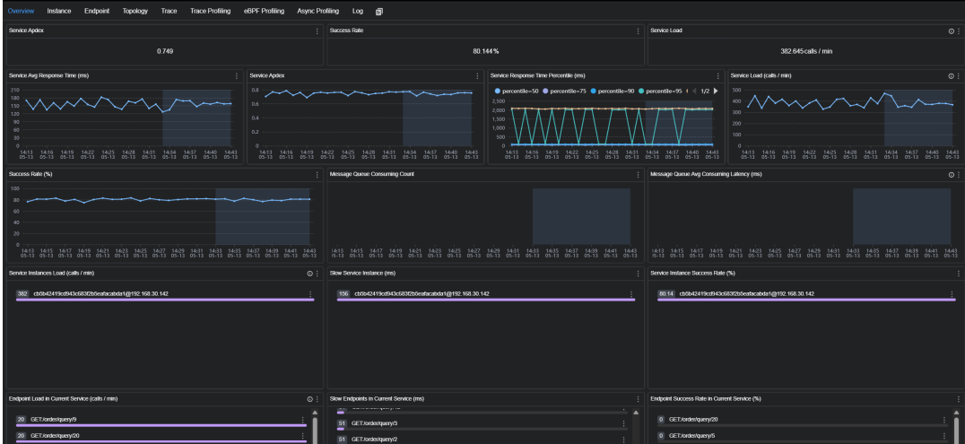965x444 pixels.
Task: Open the Topology tab
Action: 135,11
